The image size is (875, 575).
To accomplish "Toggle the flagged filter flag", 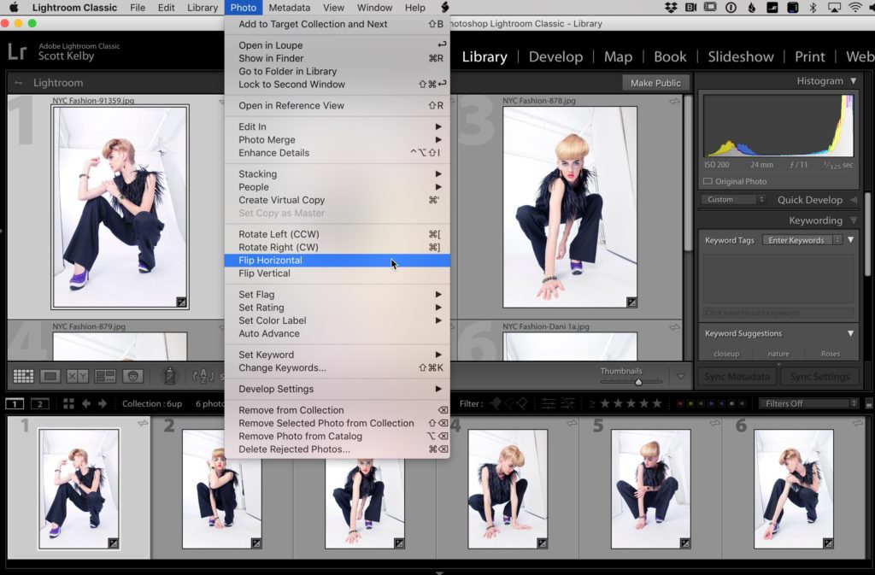I will [495, 404].
